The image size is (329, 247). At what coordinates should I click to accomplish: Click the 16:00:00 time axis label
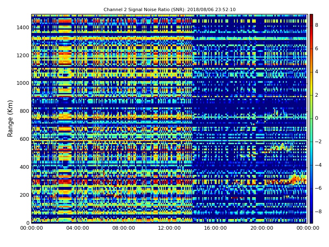215,228
